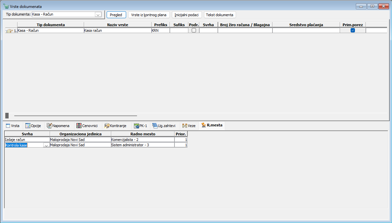Image resolution: width=392 pixels, height=223 pixels.
Task: Open Inicijalni podaci
Action: 187,15
